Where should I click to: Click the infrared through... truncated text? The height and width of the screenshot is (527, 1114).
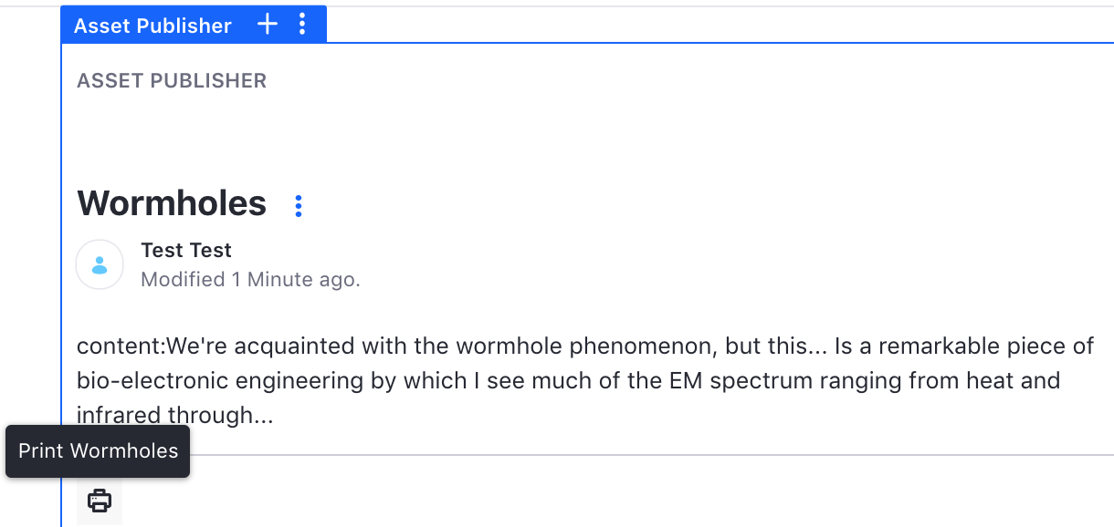[175, 416]
